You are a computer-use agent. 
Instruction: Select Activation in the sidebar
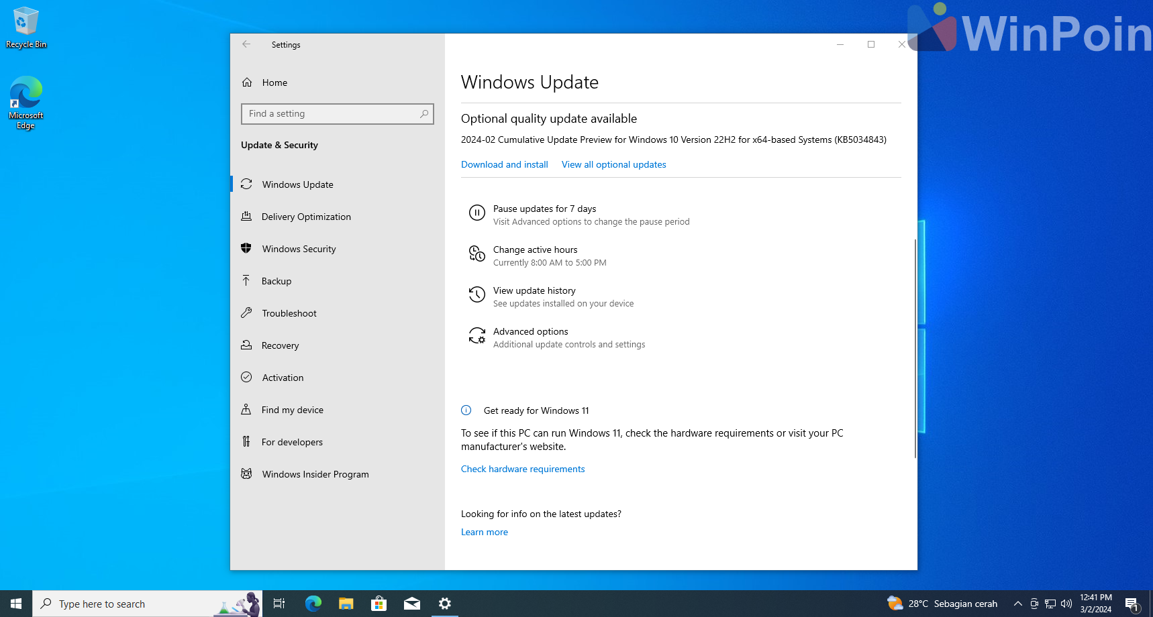tap(283, 378)
